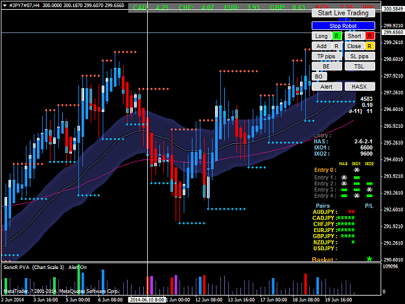Select the GBPJPY pair row
This screenshot has height=304, width=405.
tap(334, 236)
